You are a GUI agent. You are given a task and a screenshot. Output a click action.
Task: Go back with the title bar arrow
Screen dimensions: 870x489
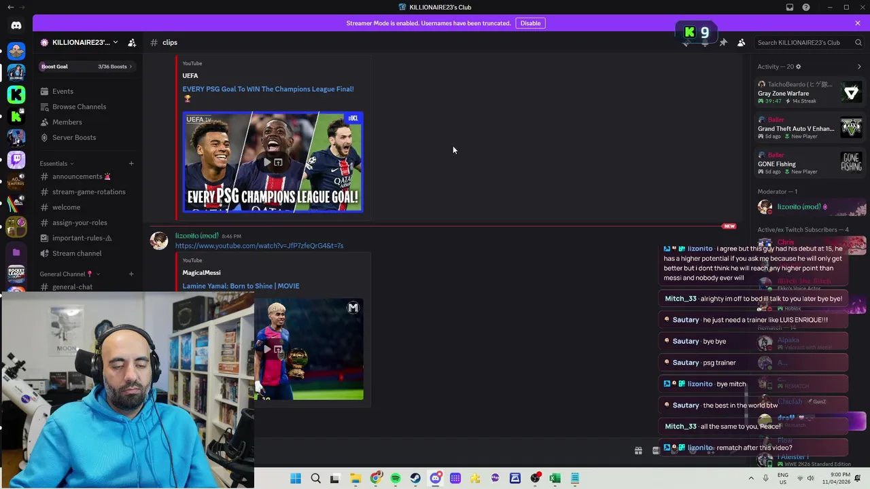pos(10,7)
